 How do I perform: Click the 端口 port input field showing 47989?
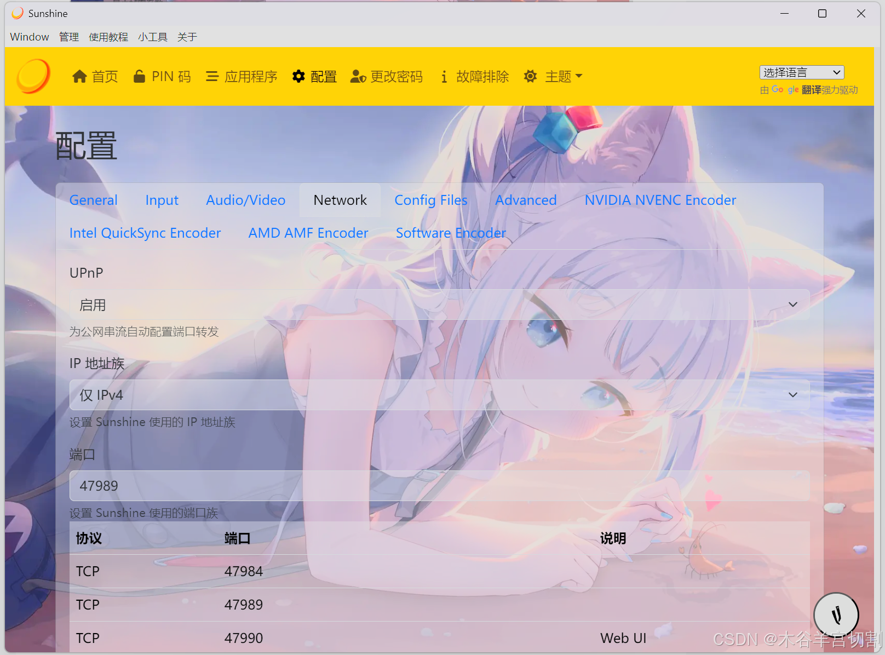click(439, 486)
